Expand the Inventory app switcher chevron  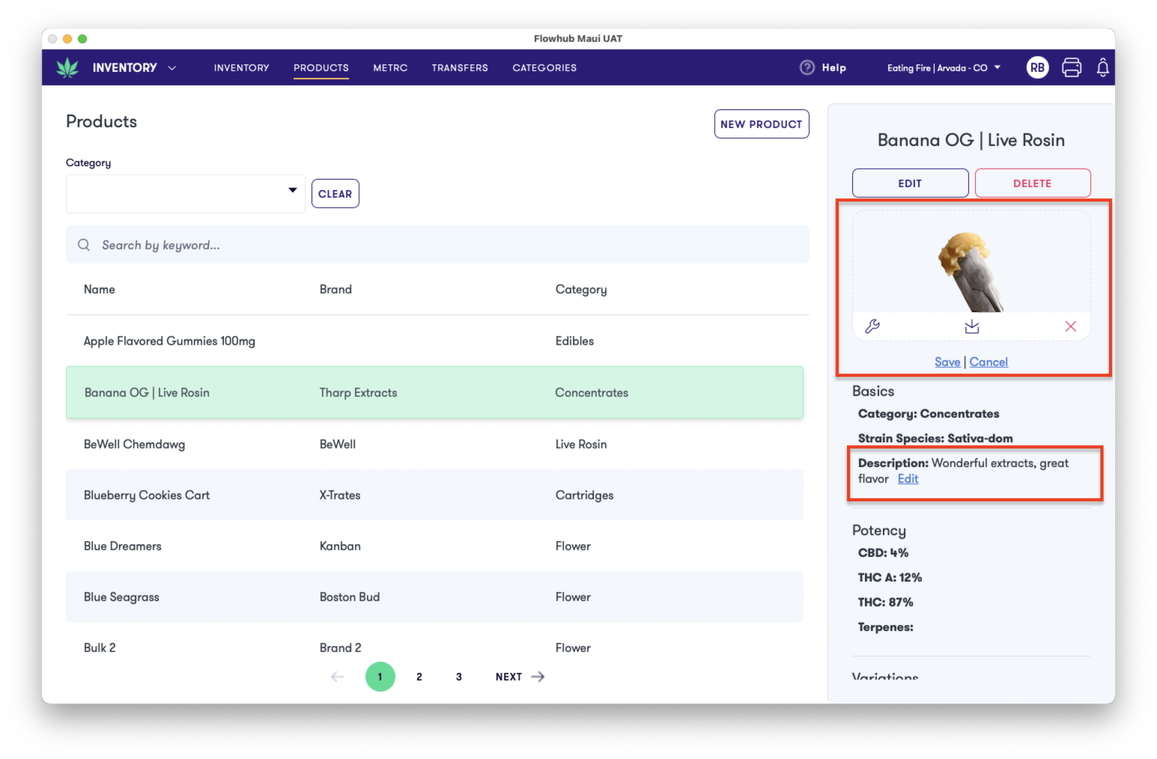(171, 68)
